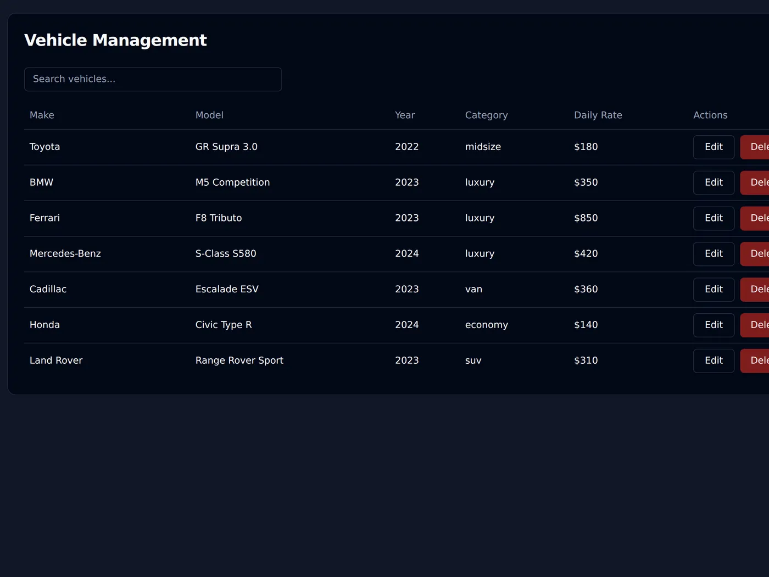The height and width of the screenshot is (577, 769).
Task: Select the luxury category in Mercedes-Benz row
Action: tap(480, 254)
